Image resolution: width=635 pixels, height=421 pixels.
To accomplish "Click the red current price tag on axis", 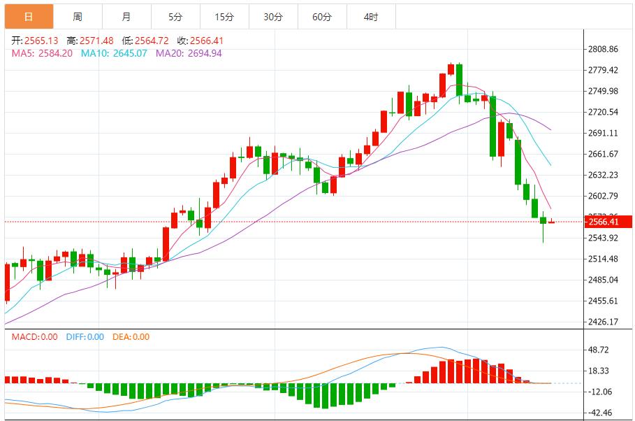I will [605, 222].
